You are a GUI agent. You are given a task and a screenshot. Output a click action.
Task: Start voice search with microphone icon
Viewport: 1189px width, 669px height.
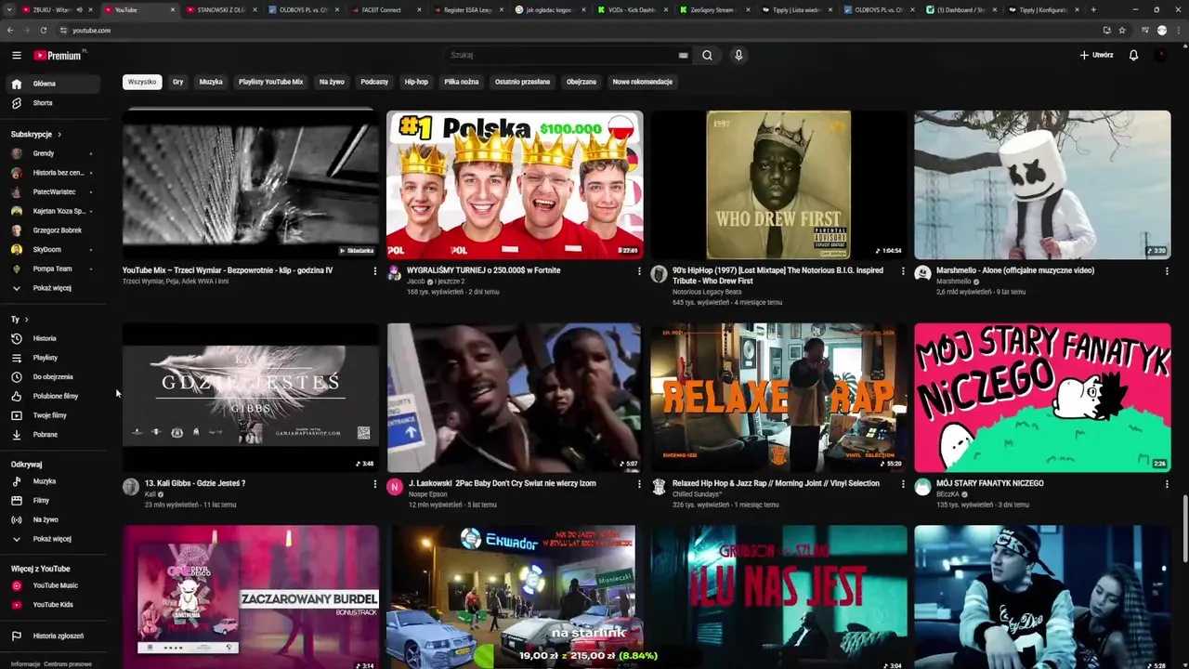pos(738,56)
